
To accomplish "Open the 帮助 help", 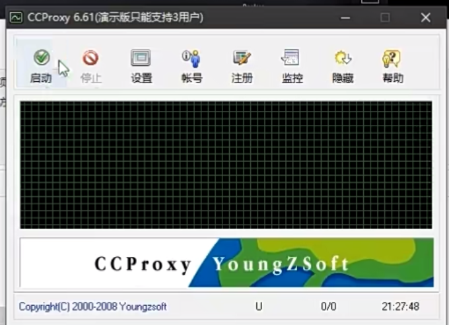I will [393, 66].
